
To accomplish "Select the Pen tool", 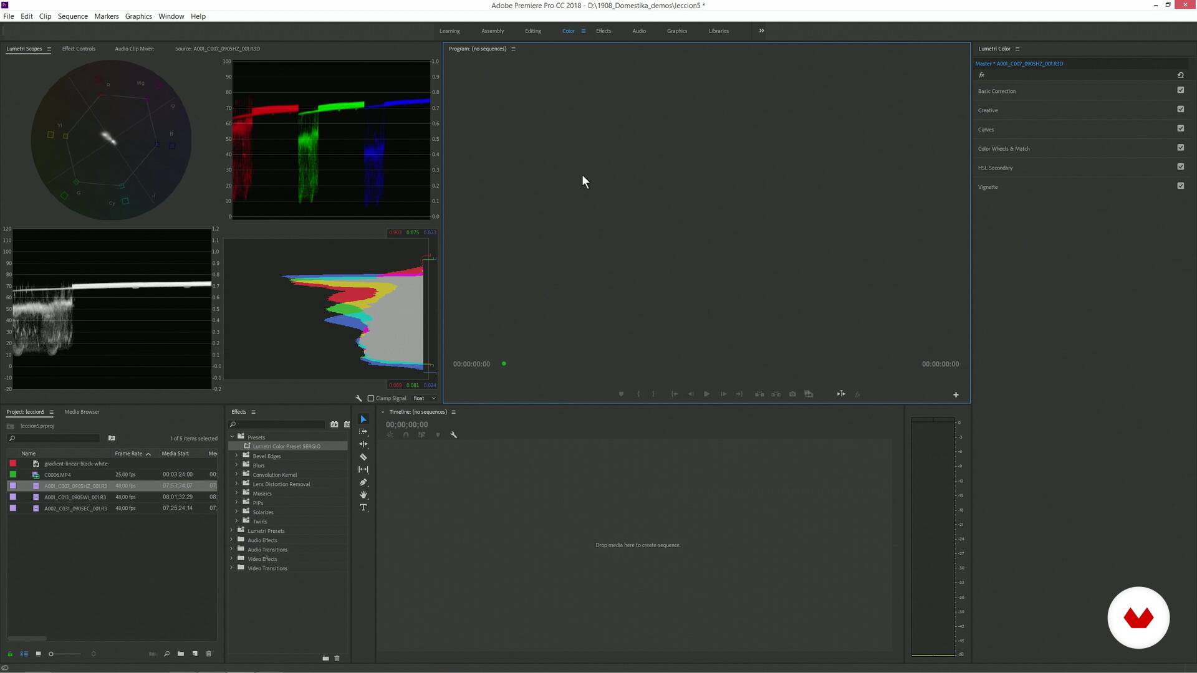I will (363, 482).
